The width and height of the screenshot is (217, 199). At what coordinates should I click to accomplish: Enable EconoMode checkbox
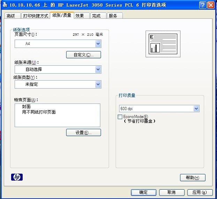click(120, 117)
